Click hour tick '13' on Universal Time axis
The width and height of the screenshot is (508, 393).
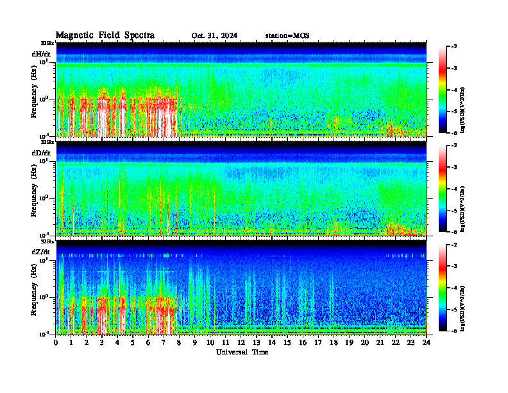tap(257, 342)
